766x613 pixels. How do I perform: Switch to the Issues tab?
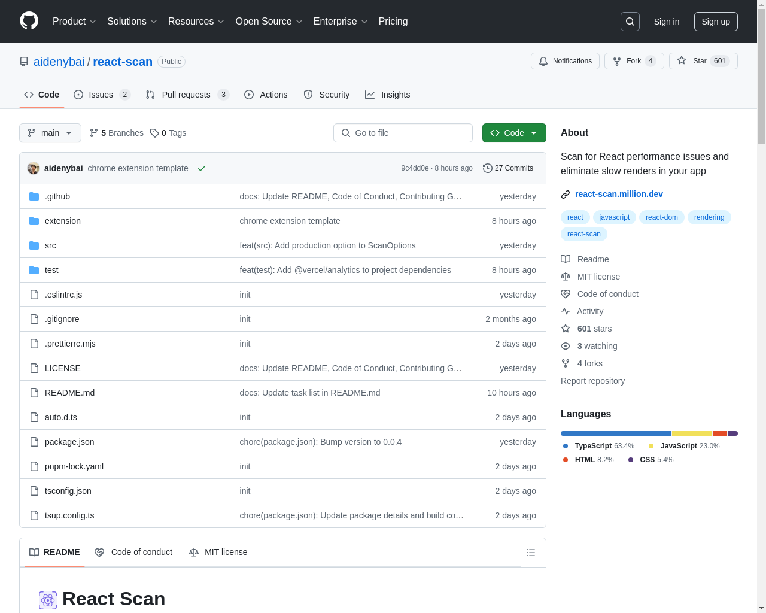(102, 95)
